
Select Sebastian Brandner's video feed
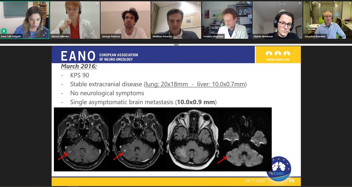[327, 20]
